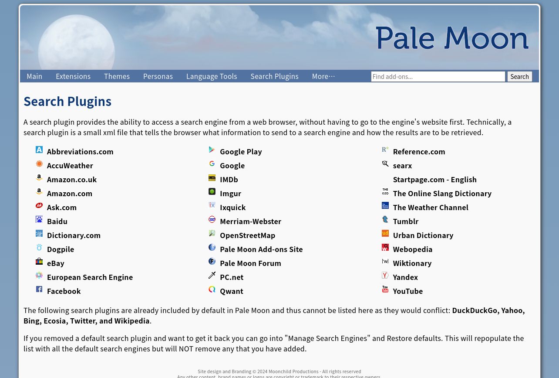The width and height of the screenshot is (559, 378).
Task: Click the PC.net icon
Action: coord(212,275)
